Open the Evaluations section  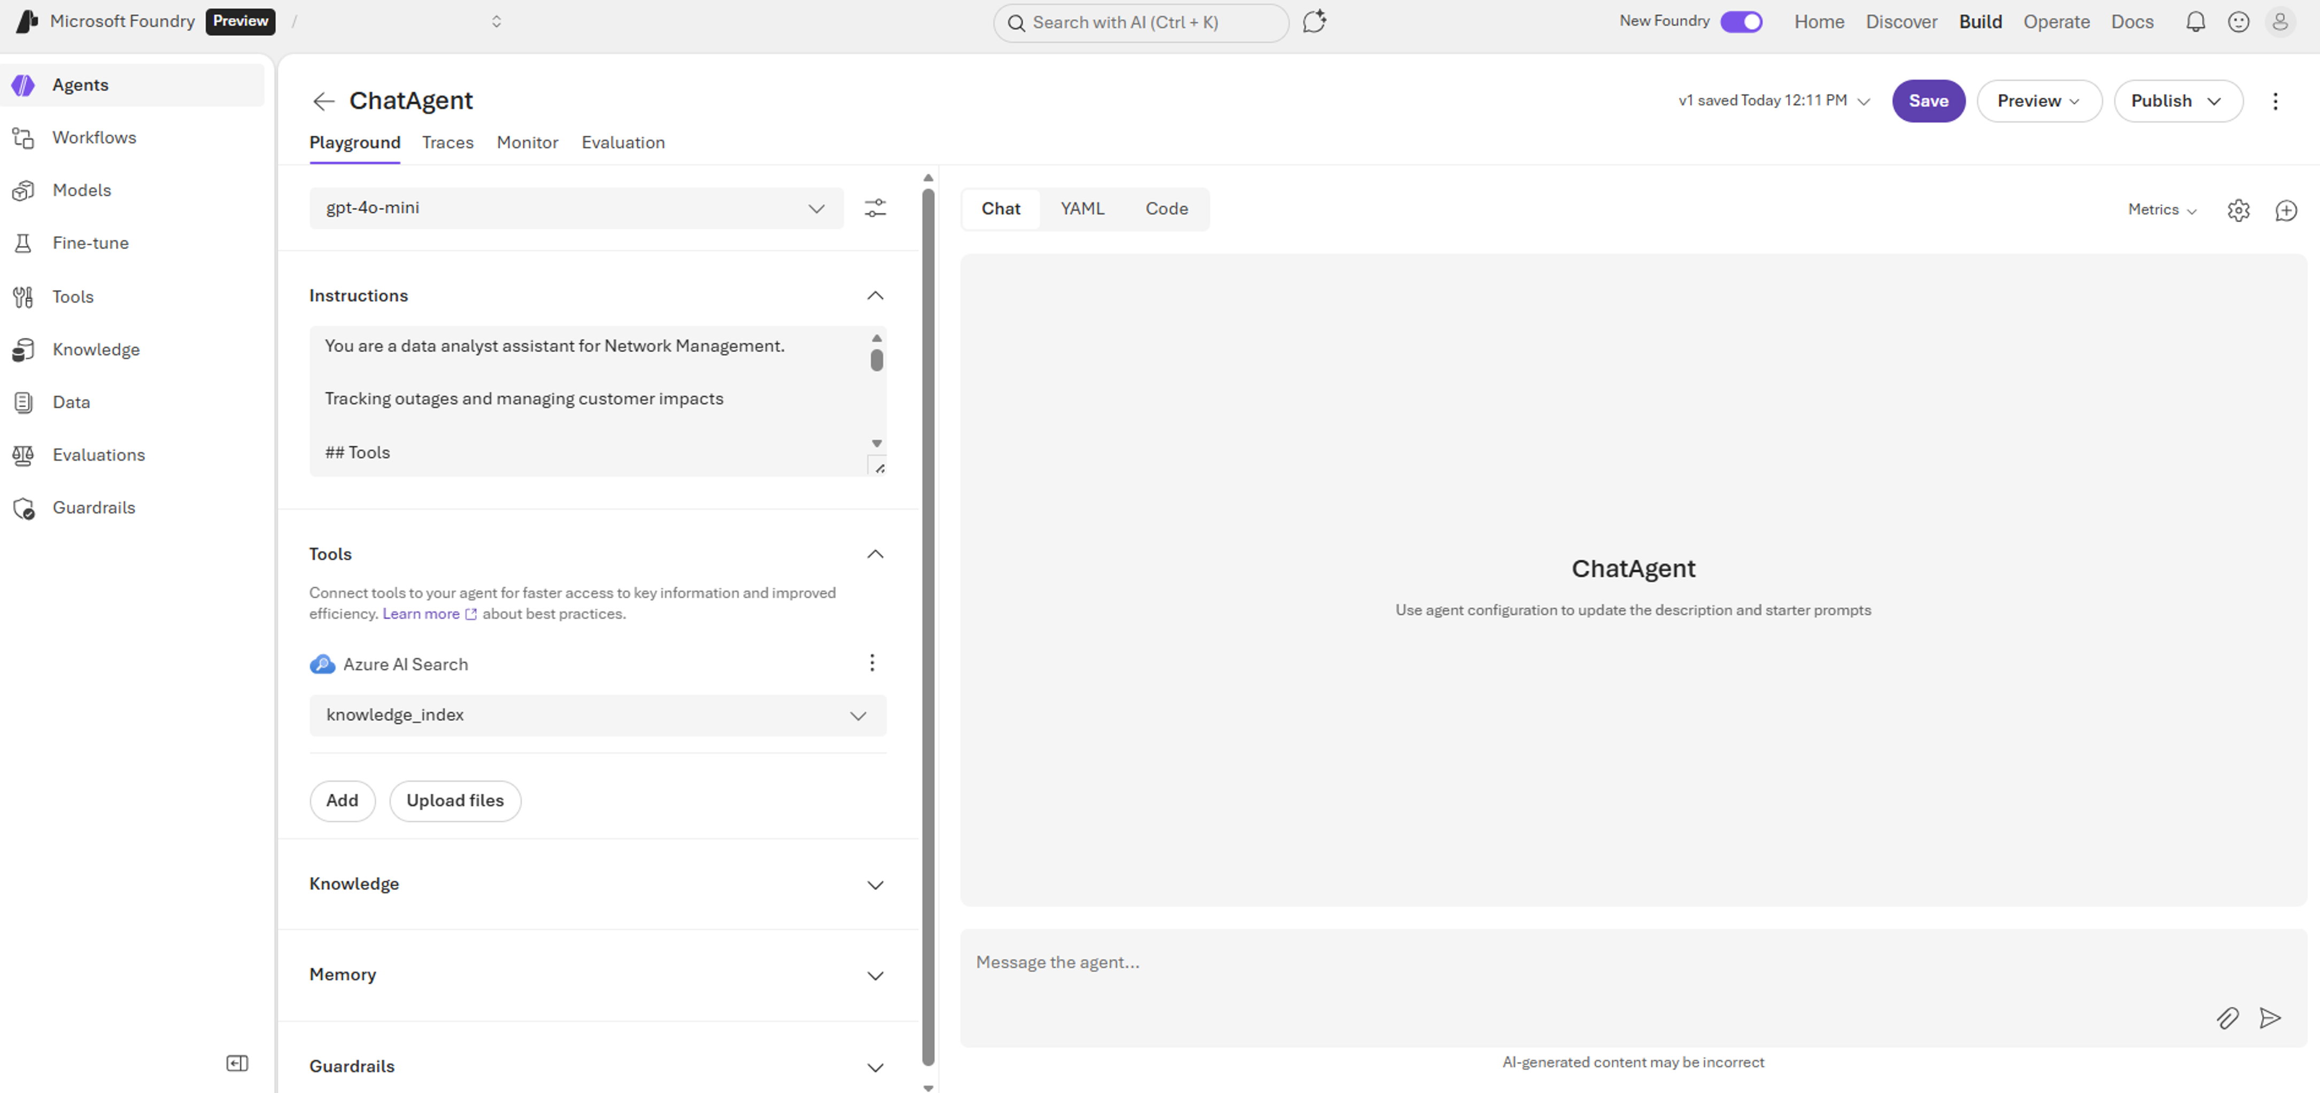click(99, 455)
